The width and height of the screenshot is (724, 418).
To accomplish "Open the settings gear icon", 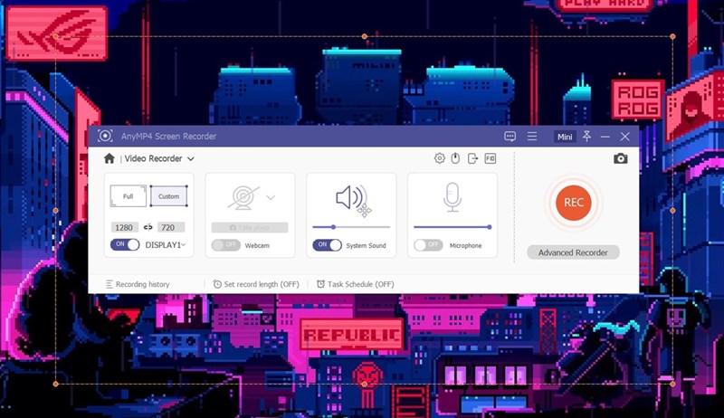I will [x=440, y=158].
